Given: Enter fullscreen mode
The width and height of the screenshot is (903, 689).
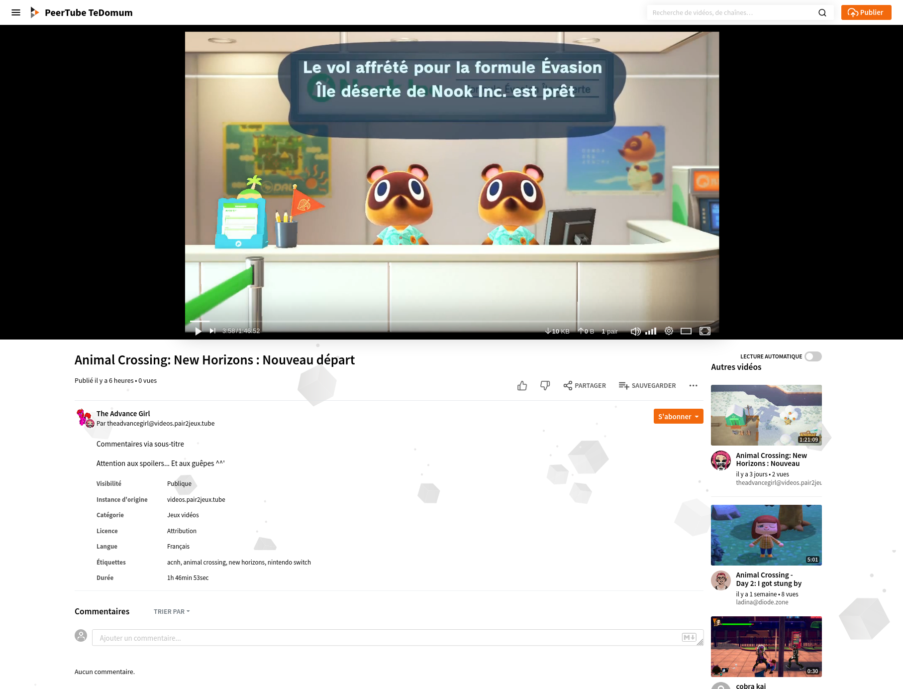Looking at the screenshot, I should pyautogui.click(x=705, y=331).
